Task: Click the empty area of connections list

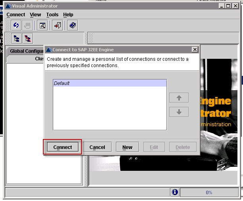Action: (x=110, y=108)
